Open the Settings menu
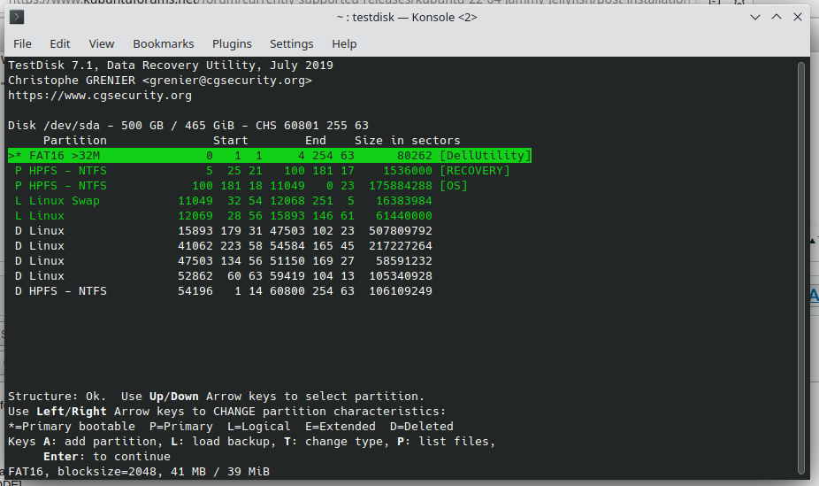The height and width of the screenshot is (486, 819). pyautogui.click(x=291, y=43)
